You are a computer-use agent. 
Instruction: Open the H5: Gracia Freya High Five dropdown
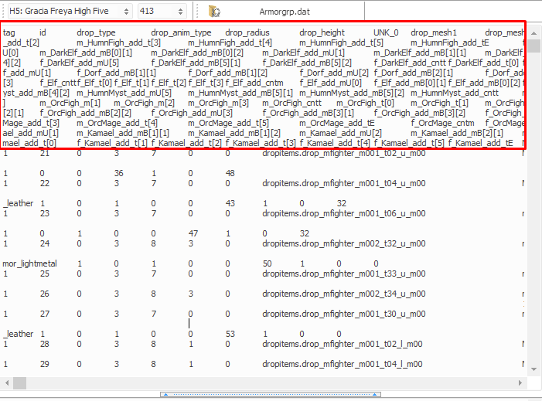pyautogui.click(x=69, y=12)
